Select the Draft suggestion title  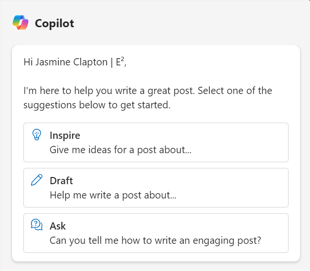click(61, 181)
